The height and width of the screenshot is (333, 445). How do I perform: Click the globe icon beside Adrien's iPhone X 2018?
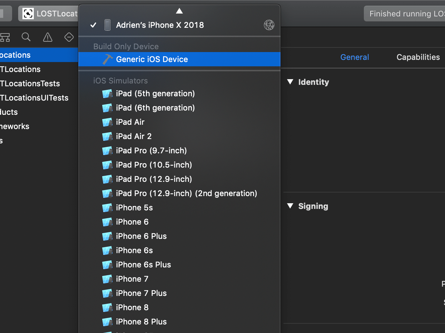pyautogui.click(x=269, y=25)
